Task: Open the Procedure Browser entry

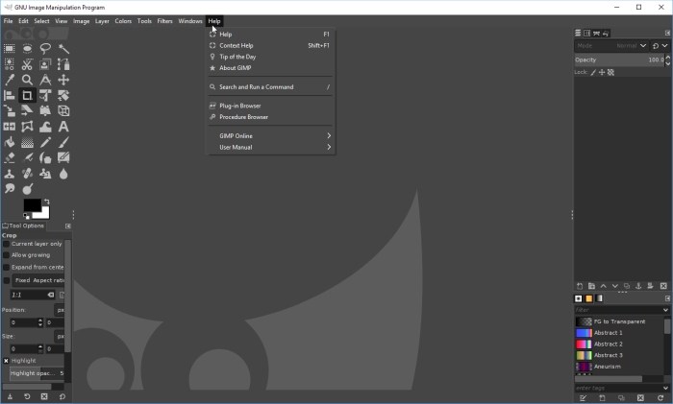Action: [x=271, y=117]
